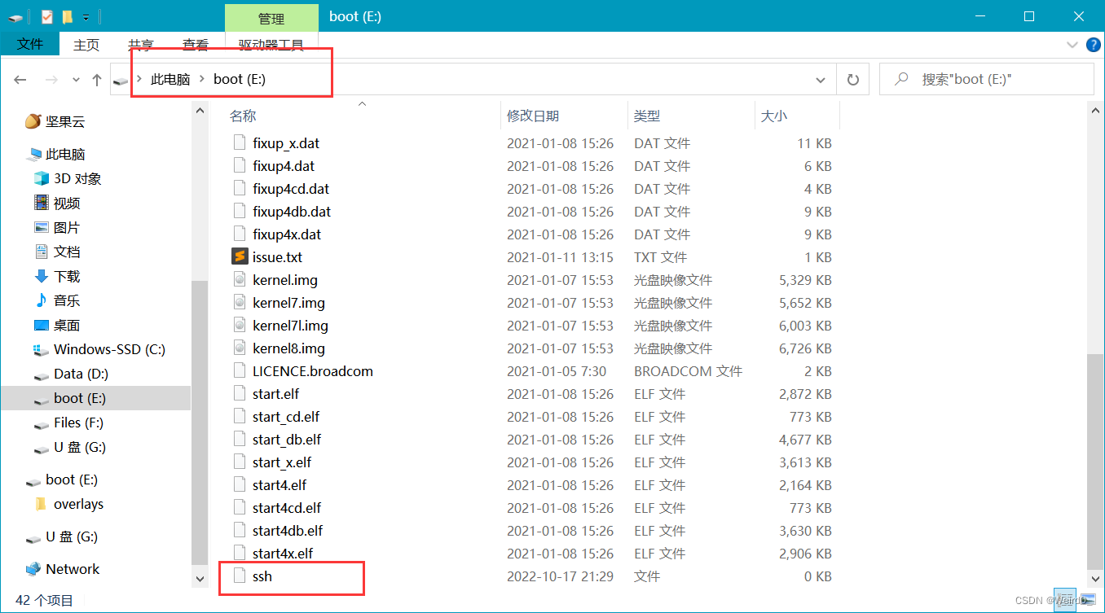1105x613 pixels.
Task: Click Properties checkmark icon in title bar
Action: tap(46, 16)
